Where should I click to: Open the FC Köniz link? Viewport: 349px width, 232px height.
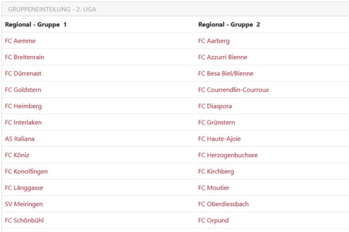[x=17, y=155]
